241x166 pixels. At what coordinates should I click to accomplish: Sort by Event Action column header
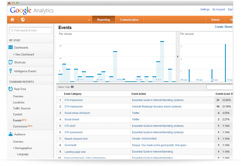[x=139, y=94]
